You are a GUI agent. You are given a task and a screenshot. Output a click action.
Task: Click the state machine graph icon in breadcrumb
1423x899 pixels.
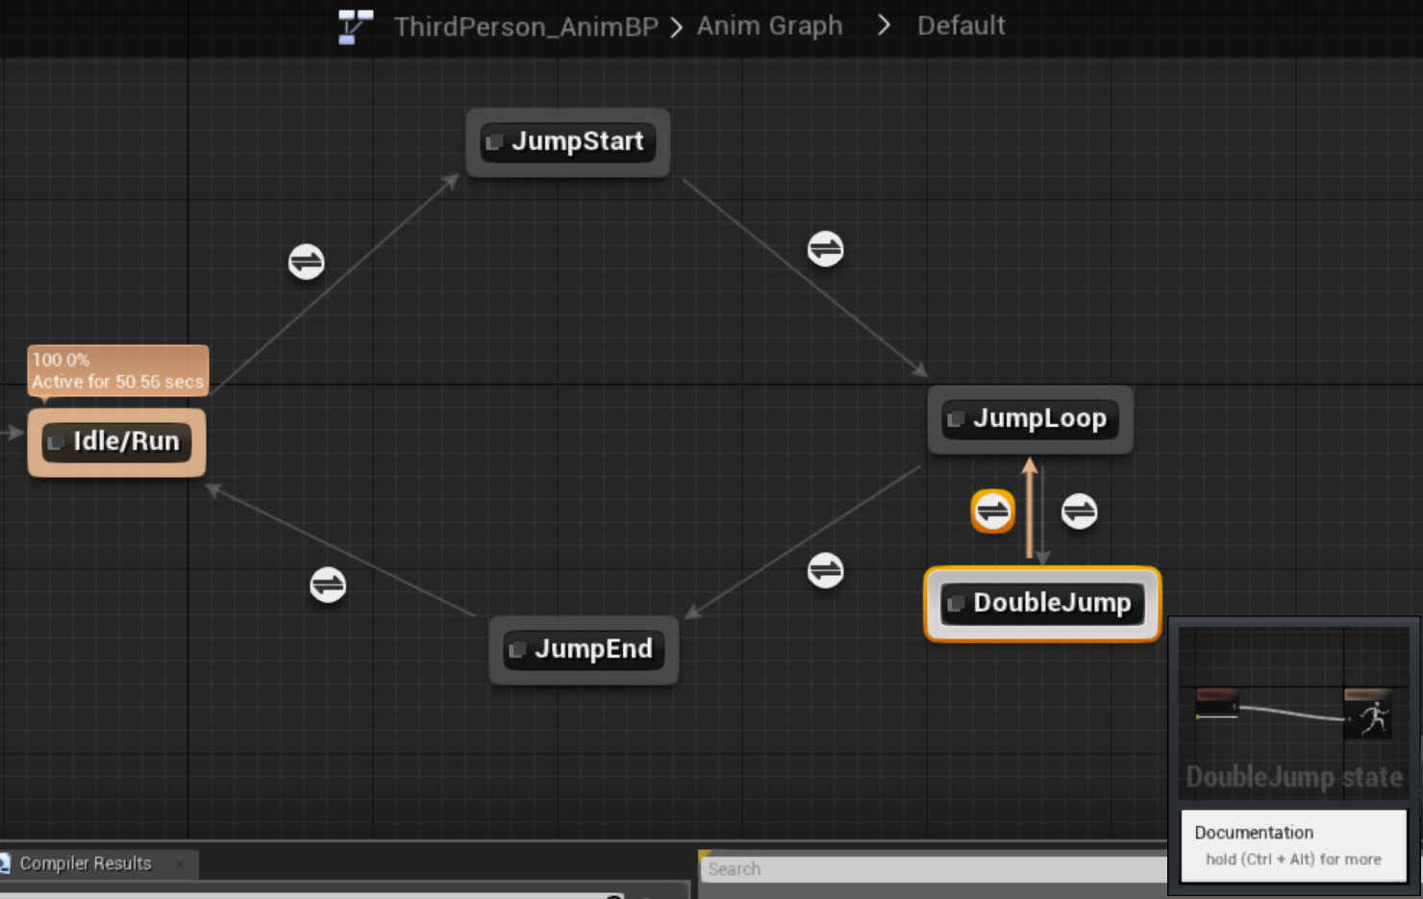pyautogui.click(x=355, y=26)
